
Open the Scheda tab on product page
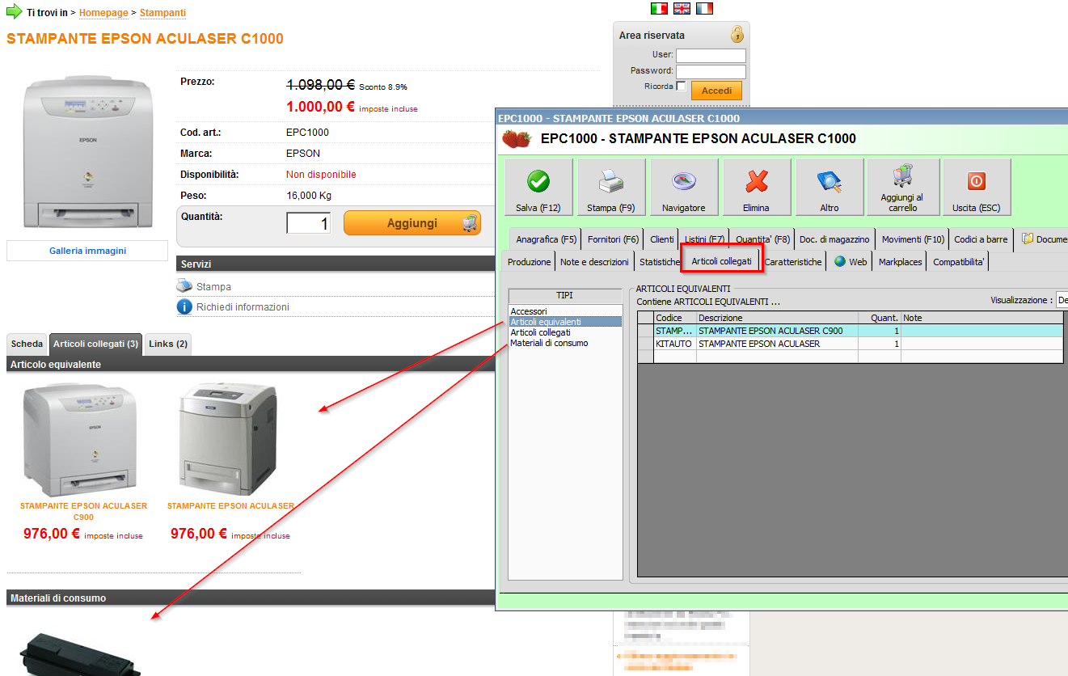tap(27, 344)
